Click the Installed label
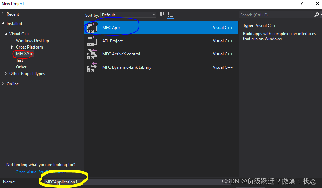This screenshot has height=188, width=322. click(14, 24)
